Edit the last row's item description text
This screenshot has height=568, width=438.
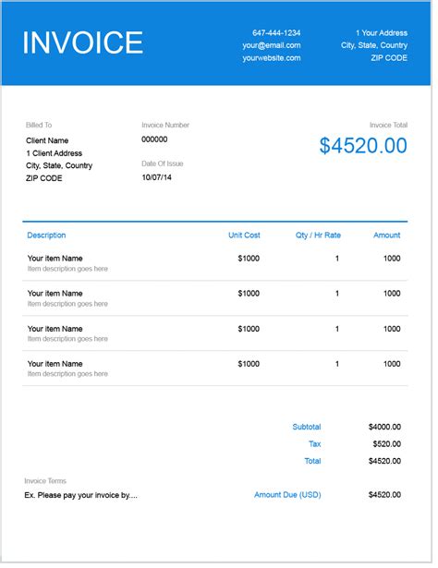tap(67, 374)
